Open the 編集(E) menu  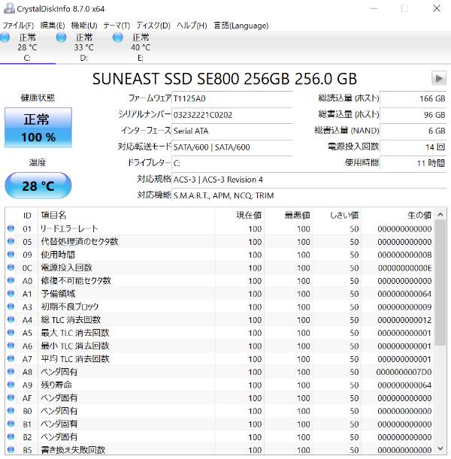[53, 26]
